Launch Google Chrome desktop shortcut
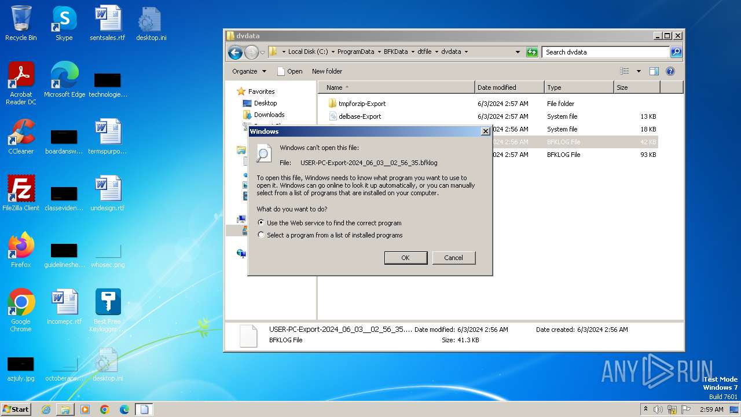 tap(21, 310)
